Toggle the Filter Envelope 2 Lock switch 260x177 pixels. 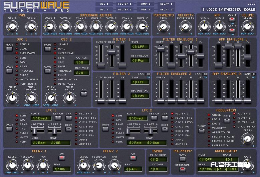(205, 74)
